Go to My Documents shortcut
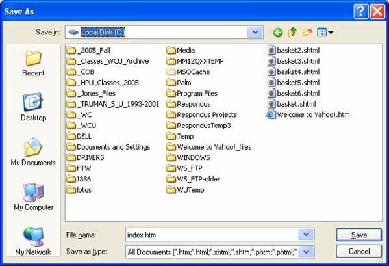This screenshot has width=389, height=266. click(33, 152)
